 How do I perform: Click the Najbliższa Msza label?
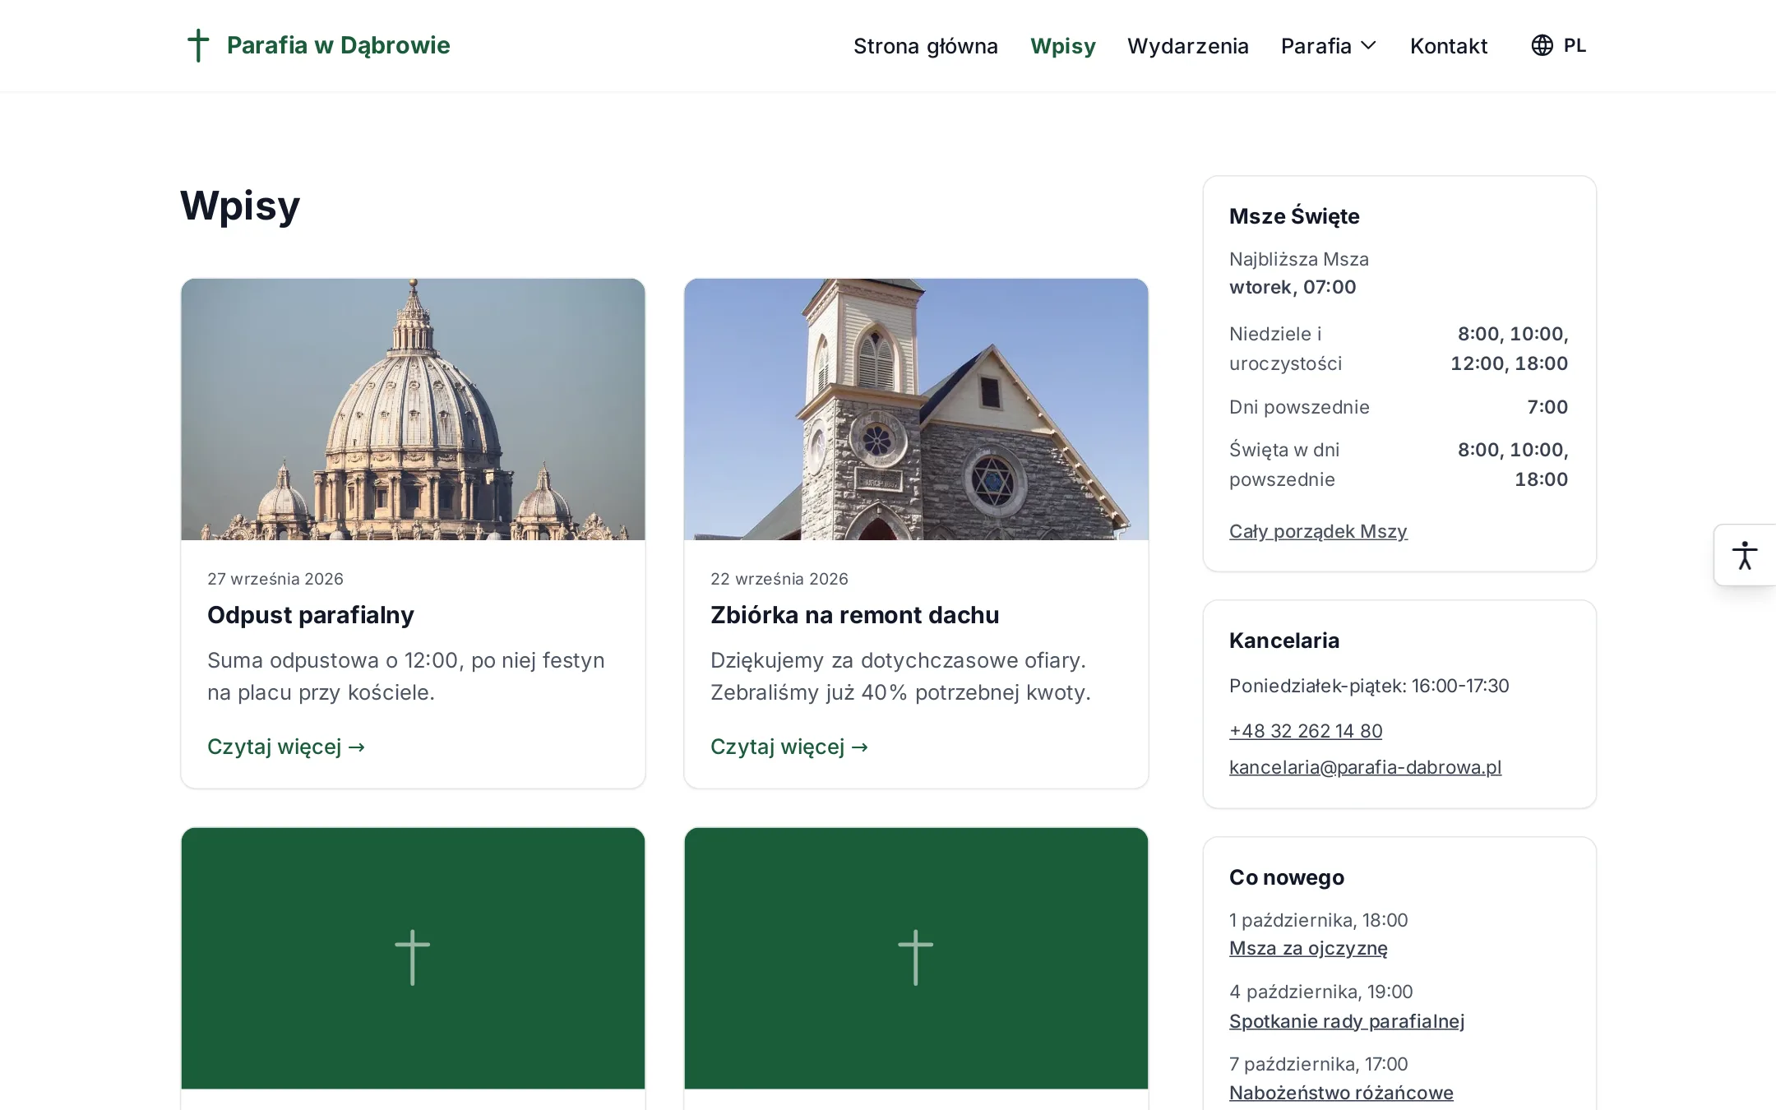coord(1299,259)
